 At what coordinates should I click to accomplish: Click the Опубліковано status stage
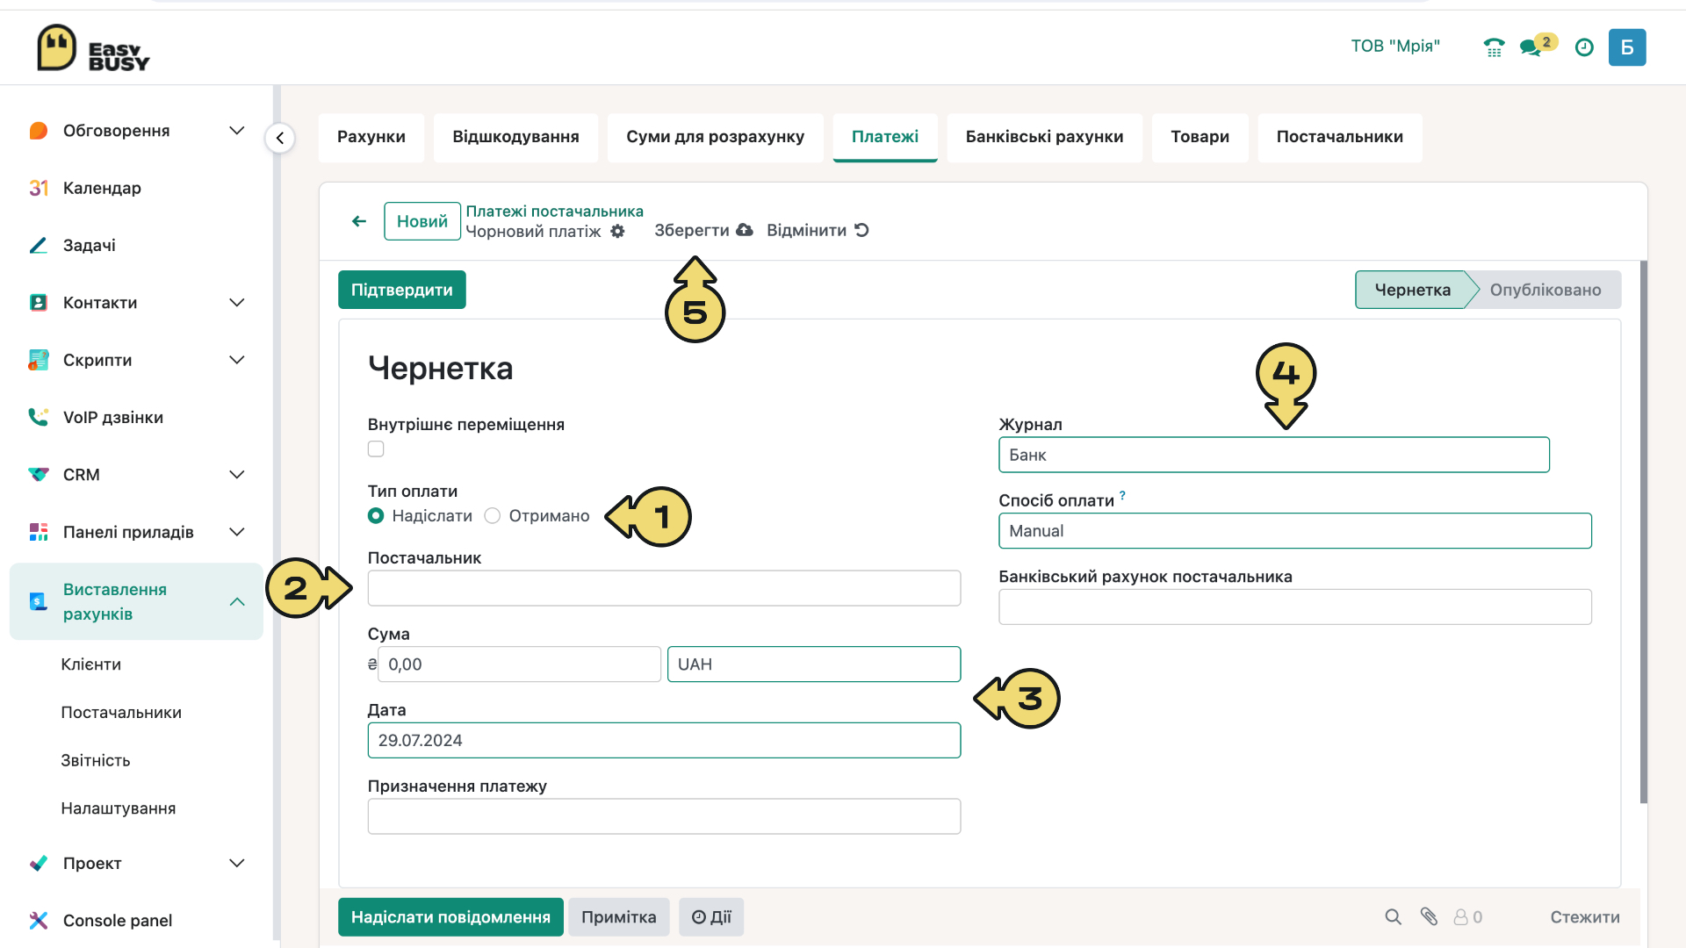1545,290
